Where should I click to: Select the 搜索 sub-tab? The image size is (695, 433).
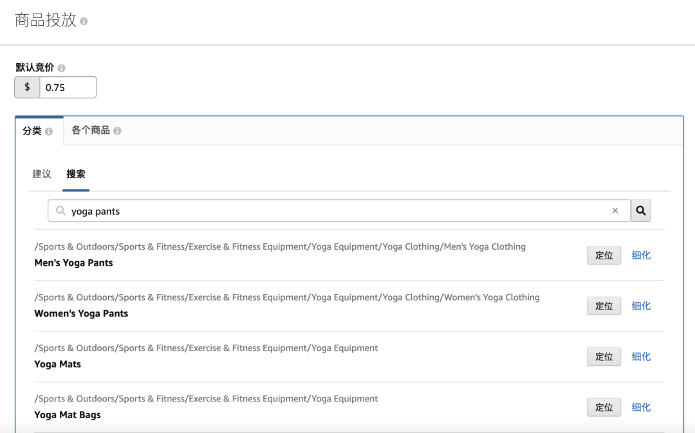(76, 174)
